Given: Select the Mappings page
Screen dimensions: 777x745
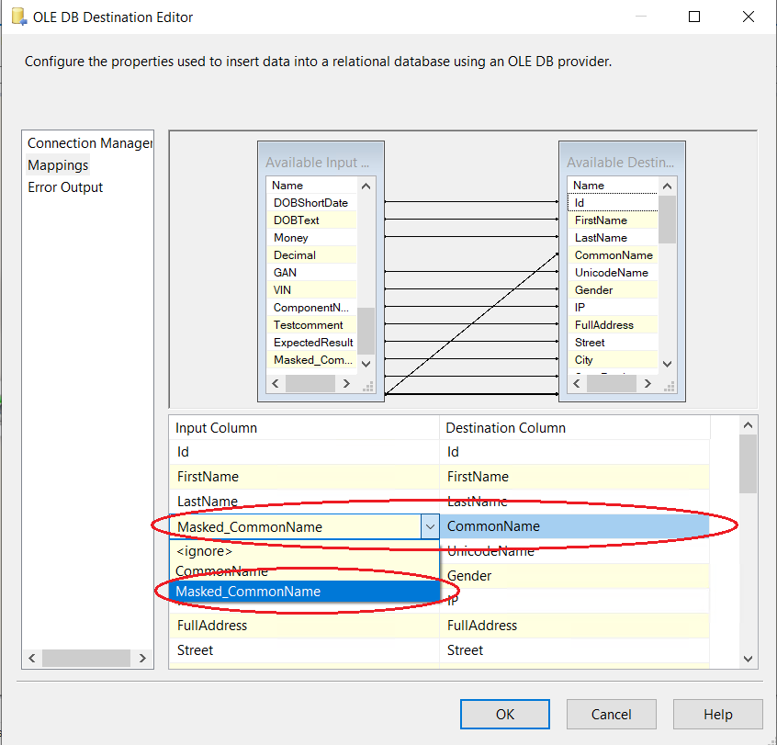Looking at the screenshot, I should coord(58,165).
